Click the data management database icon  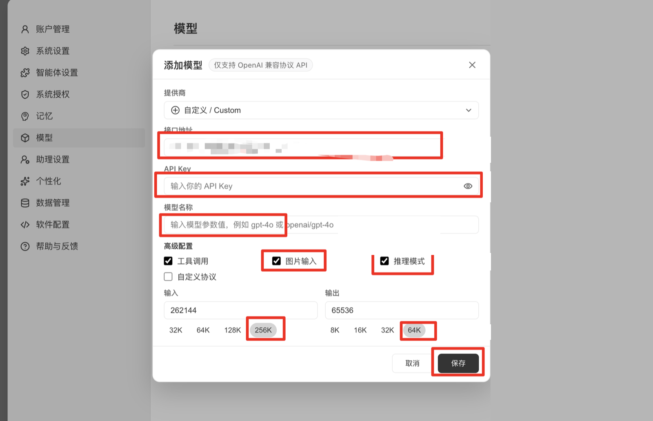pos(25,203)
